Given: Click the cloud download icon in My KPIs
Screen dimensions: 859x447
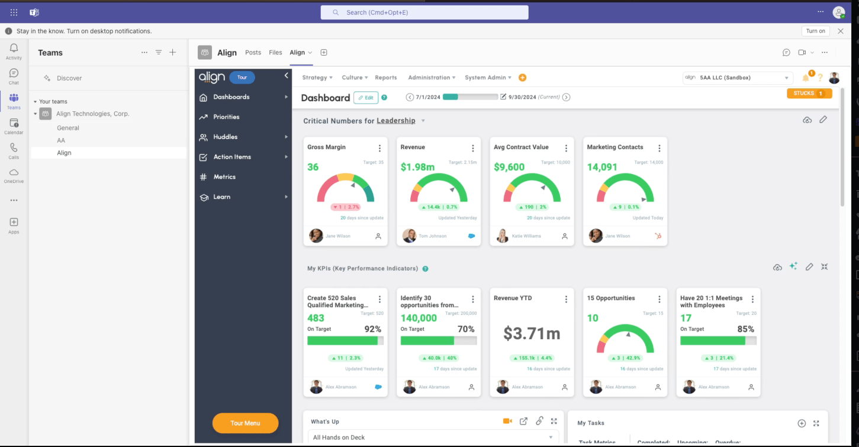Looking at the screenshot, I should [777, 268].
